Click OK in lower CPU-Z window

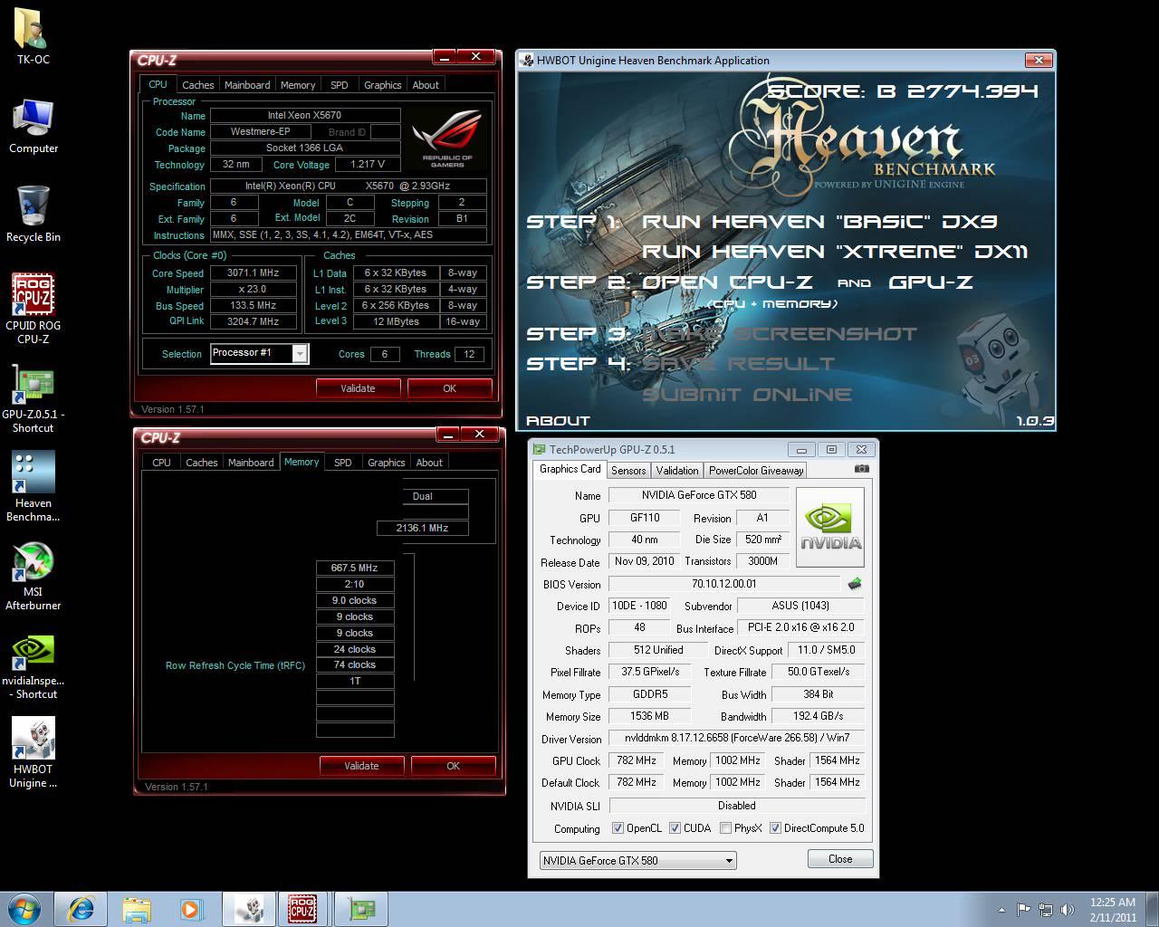click(453, 766)
